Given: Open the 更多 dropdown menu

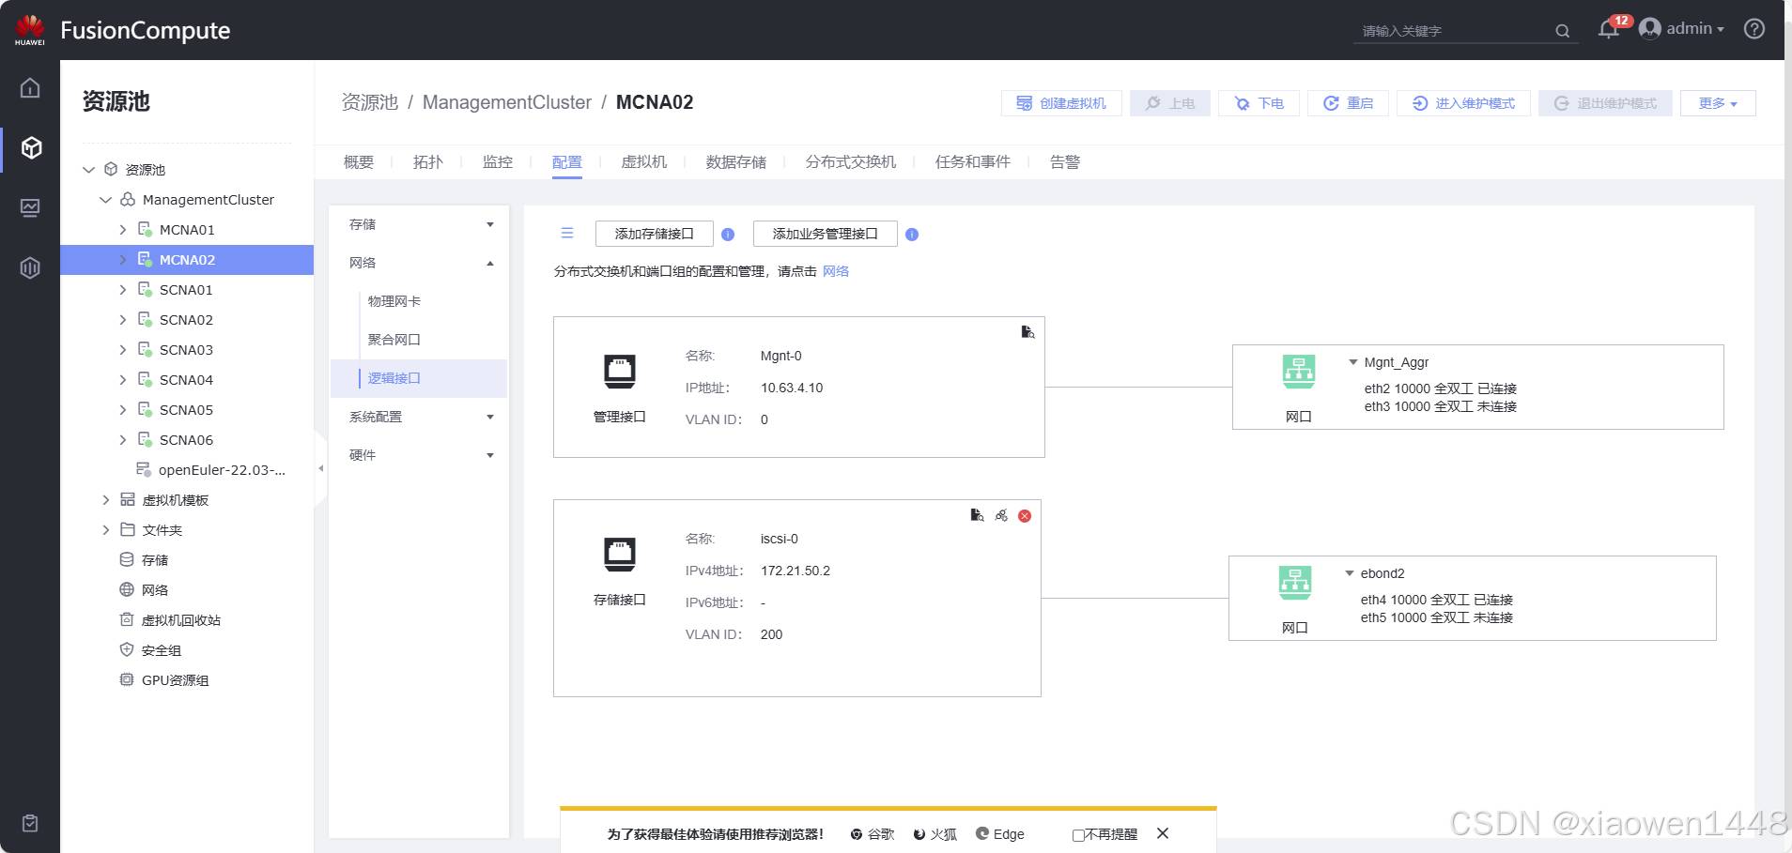Looking at the screenshot, I should (1717, 103).
